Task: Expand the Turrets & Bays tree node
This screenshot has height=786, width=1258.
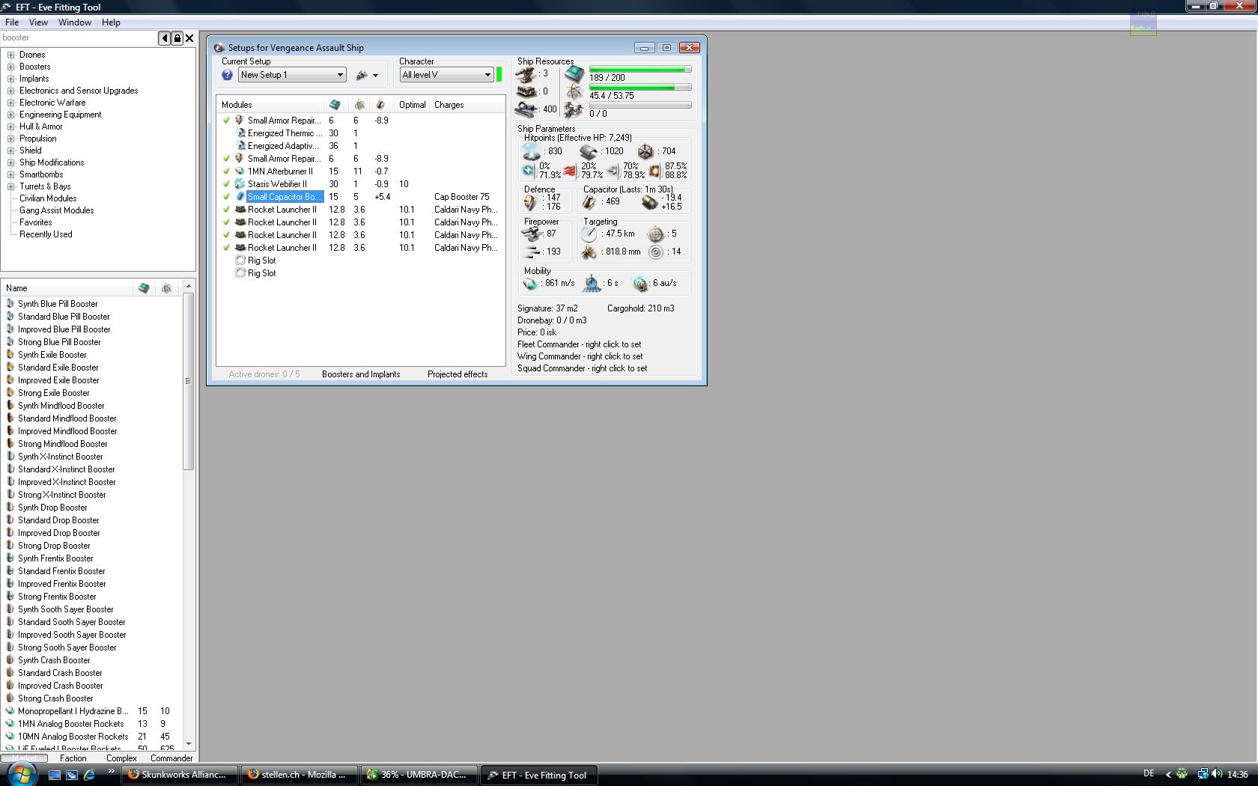Action: (11, 186)
